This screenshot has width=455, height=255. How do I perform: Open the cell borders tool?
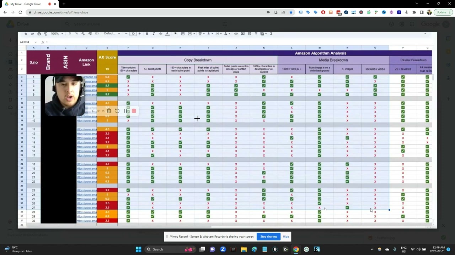pos(183,34)
